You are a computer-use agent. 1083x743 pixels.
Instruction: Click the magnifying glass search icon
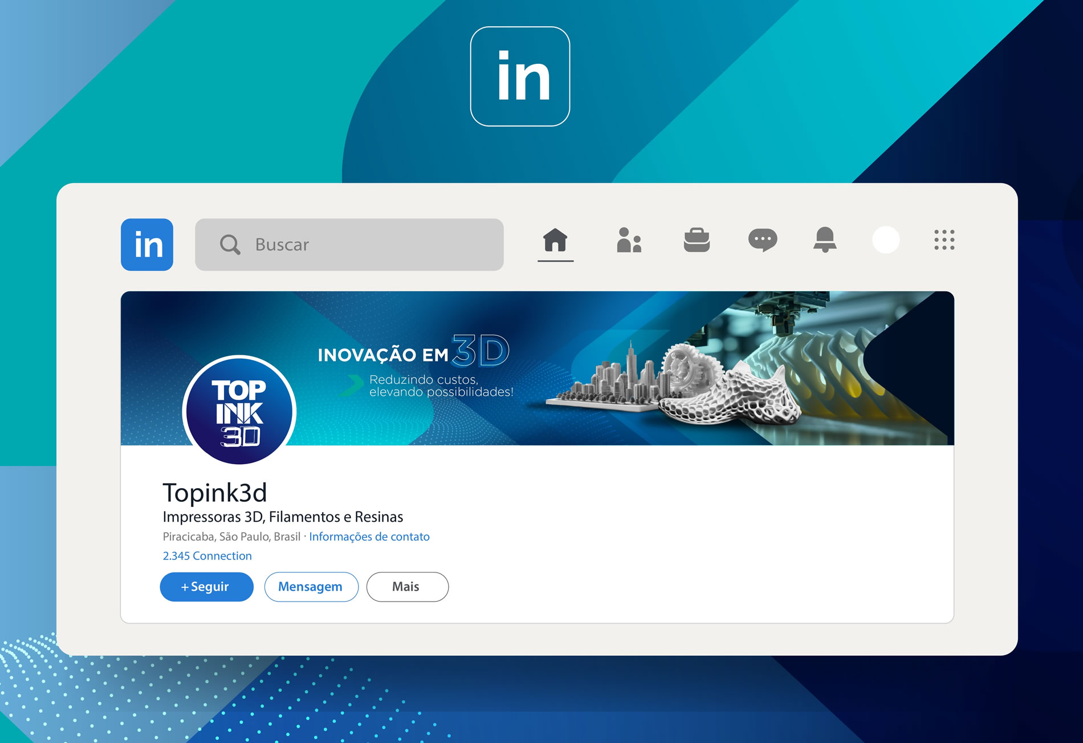230,245
